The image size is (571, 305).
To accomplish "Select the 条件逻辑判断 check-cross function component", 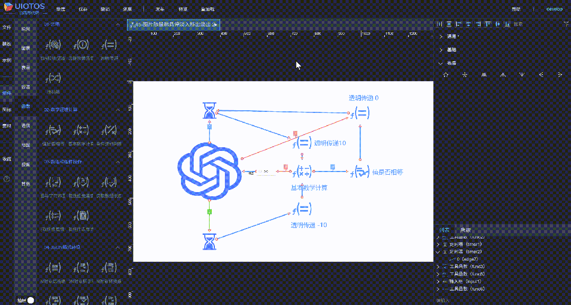I will pyautogui.click(x=108, y=130).
